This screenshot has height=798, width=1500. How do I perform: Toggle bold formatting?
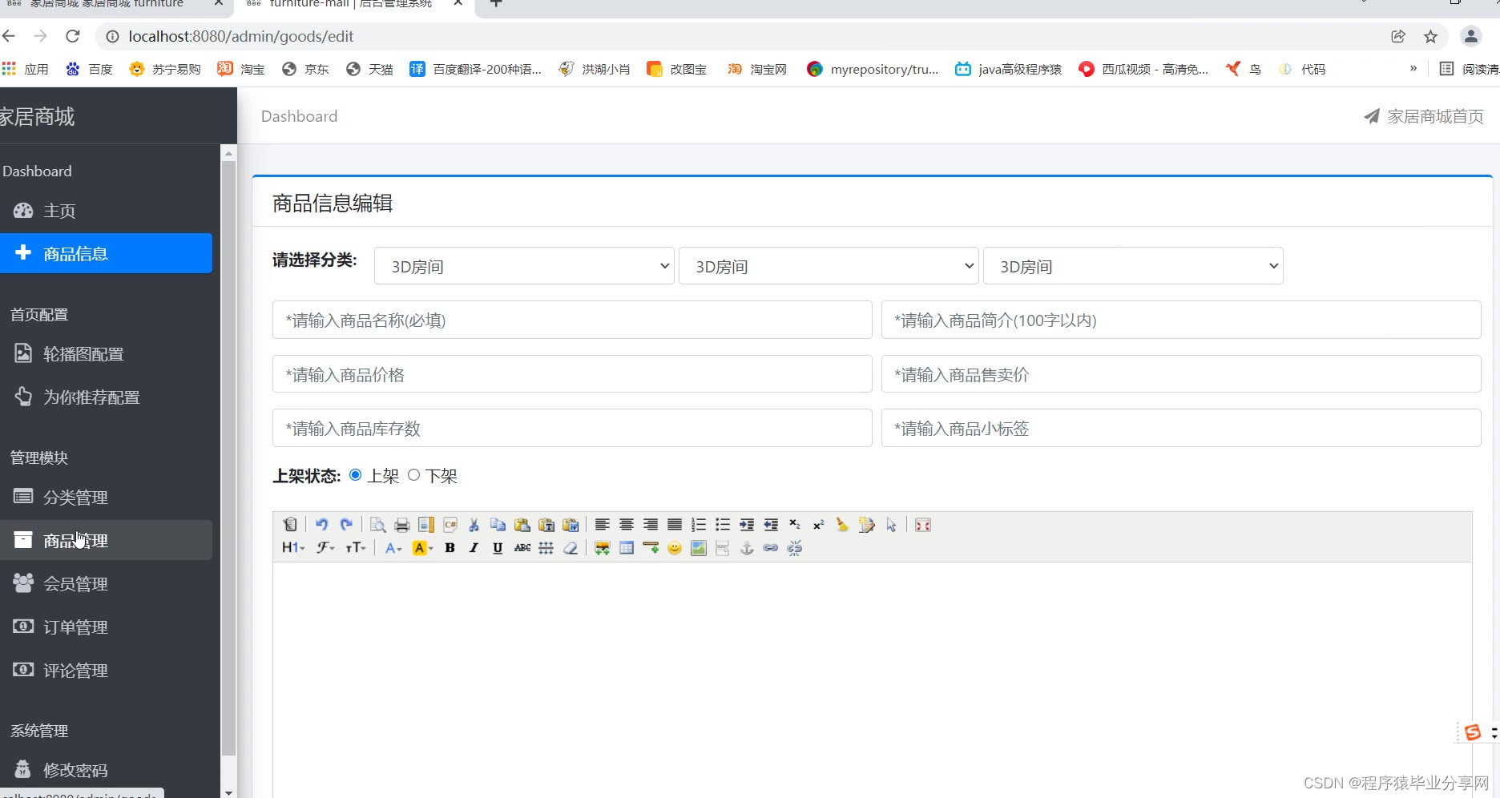[450, 548]
